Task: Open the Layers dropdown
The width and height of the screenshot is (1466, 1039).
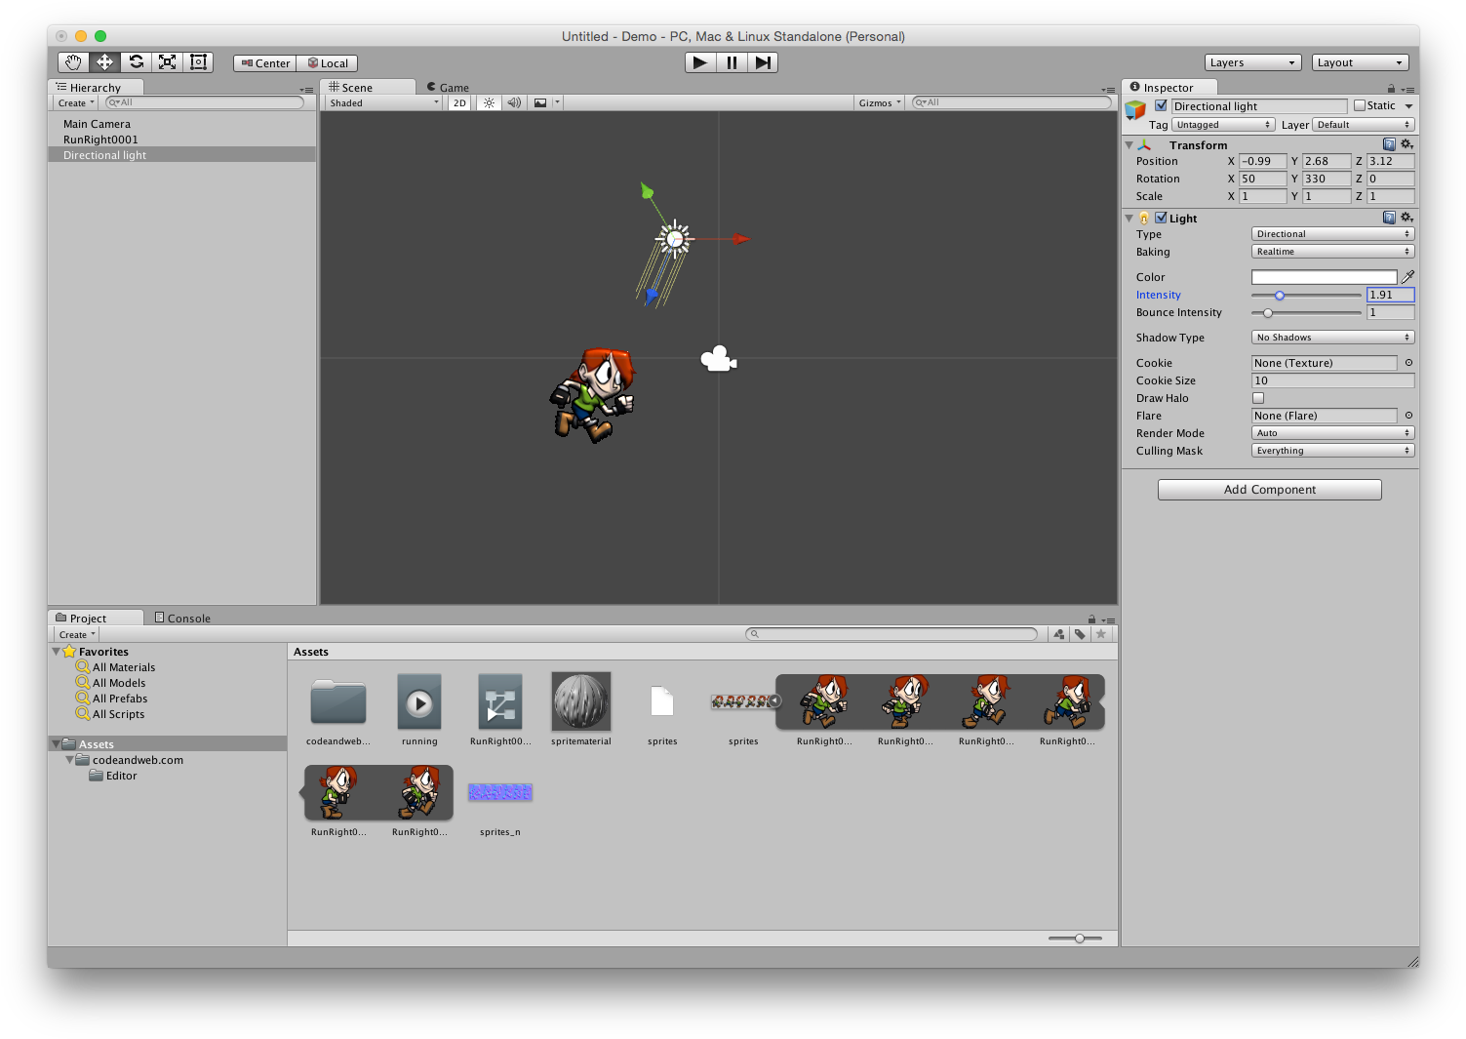Action: 1252,62
